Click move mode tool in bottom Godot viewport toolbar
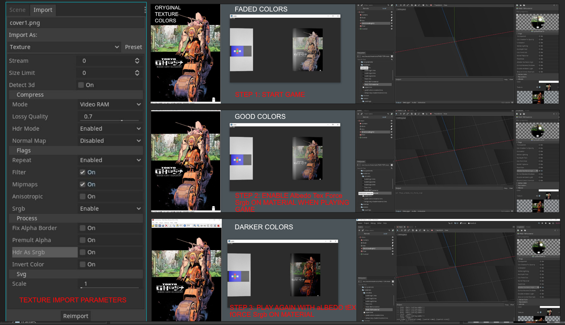Viewport: 565px width, 325px height. (x=402, y=230)
